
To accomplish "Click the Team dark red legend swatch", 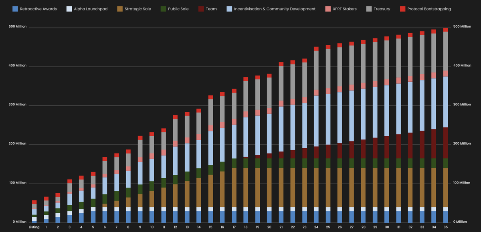I will click(201, 9).
